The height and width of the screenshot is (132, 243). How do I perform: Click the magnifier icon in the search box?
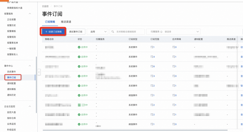click(113, 32)
